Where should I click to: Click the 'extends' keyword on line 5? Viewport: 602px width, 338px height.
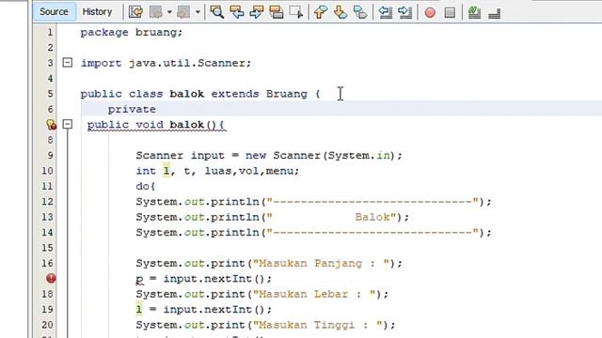(235, 94)
